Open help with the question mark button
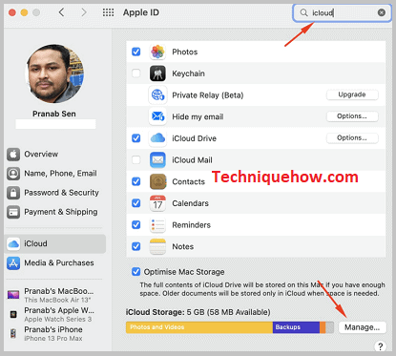 click(x=380, y=346)
